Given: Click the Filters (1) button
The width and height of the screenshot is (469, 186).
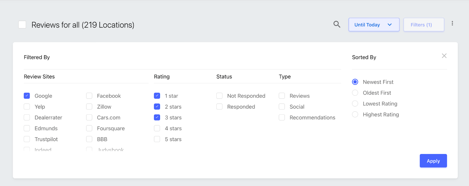Looking at the screenshot, I should click(x=424, y=25).
